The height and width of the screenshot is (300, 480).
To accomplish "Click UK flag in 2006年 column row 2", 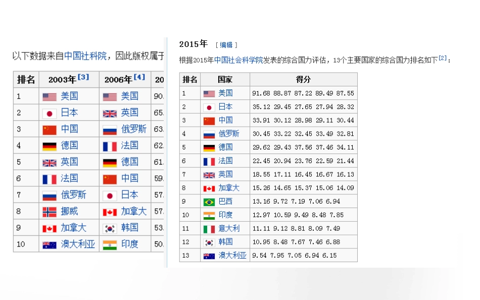I will pyautogui.click(x=110, y=114).
